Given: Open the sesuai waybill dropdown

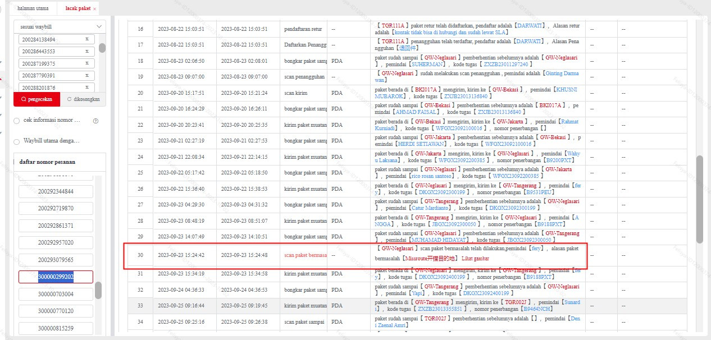Looking at the screenshot, I should [60, 27].
